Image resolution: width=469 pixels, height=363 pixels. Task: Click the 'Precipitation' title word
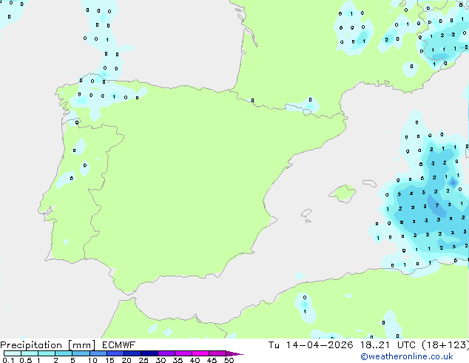(x=31, y=345)
